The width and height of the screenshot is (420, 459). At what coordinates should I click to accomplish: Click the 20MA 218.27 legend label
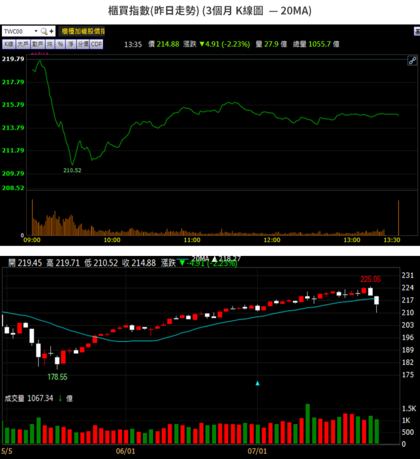[x=216, y=259]
